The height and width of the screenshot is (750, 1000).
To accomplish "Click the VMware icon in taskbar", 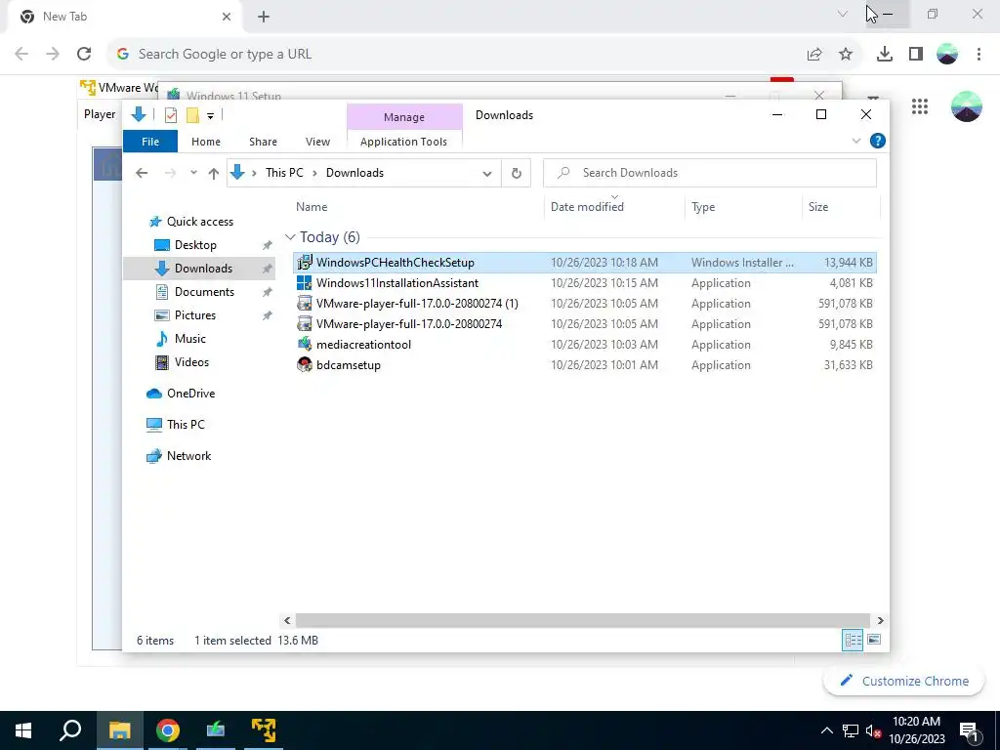I will (264, 730).
